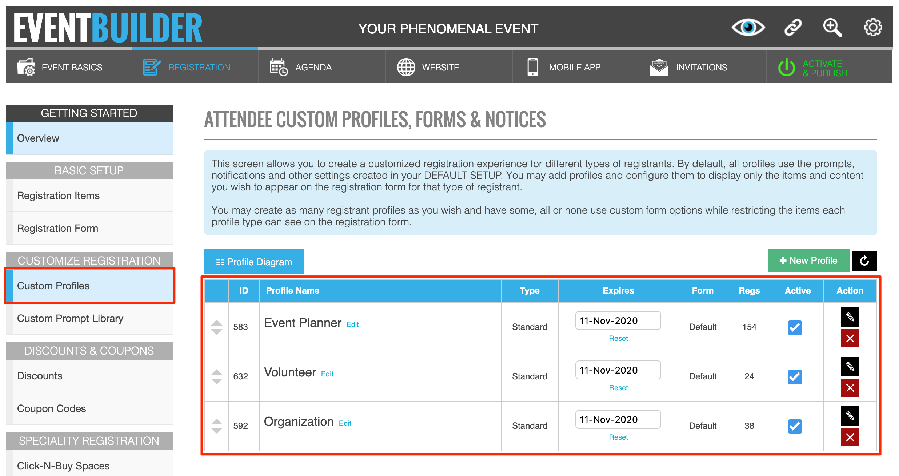The width and height of the screenshot is (899, 476).
Task: Open Overview in the sidebar
Action: pyautogui.click(x=89, y=138)
